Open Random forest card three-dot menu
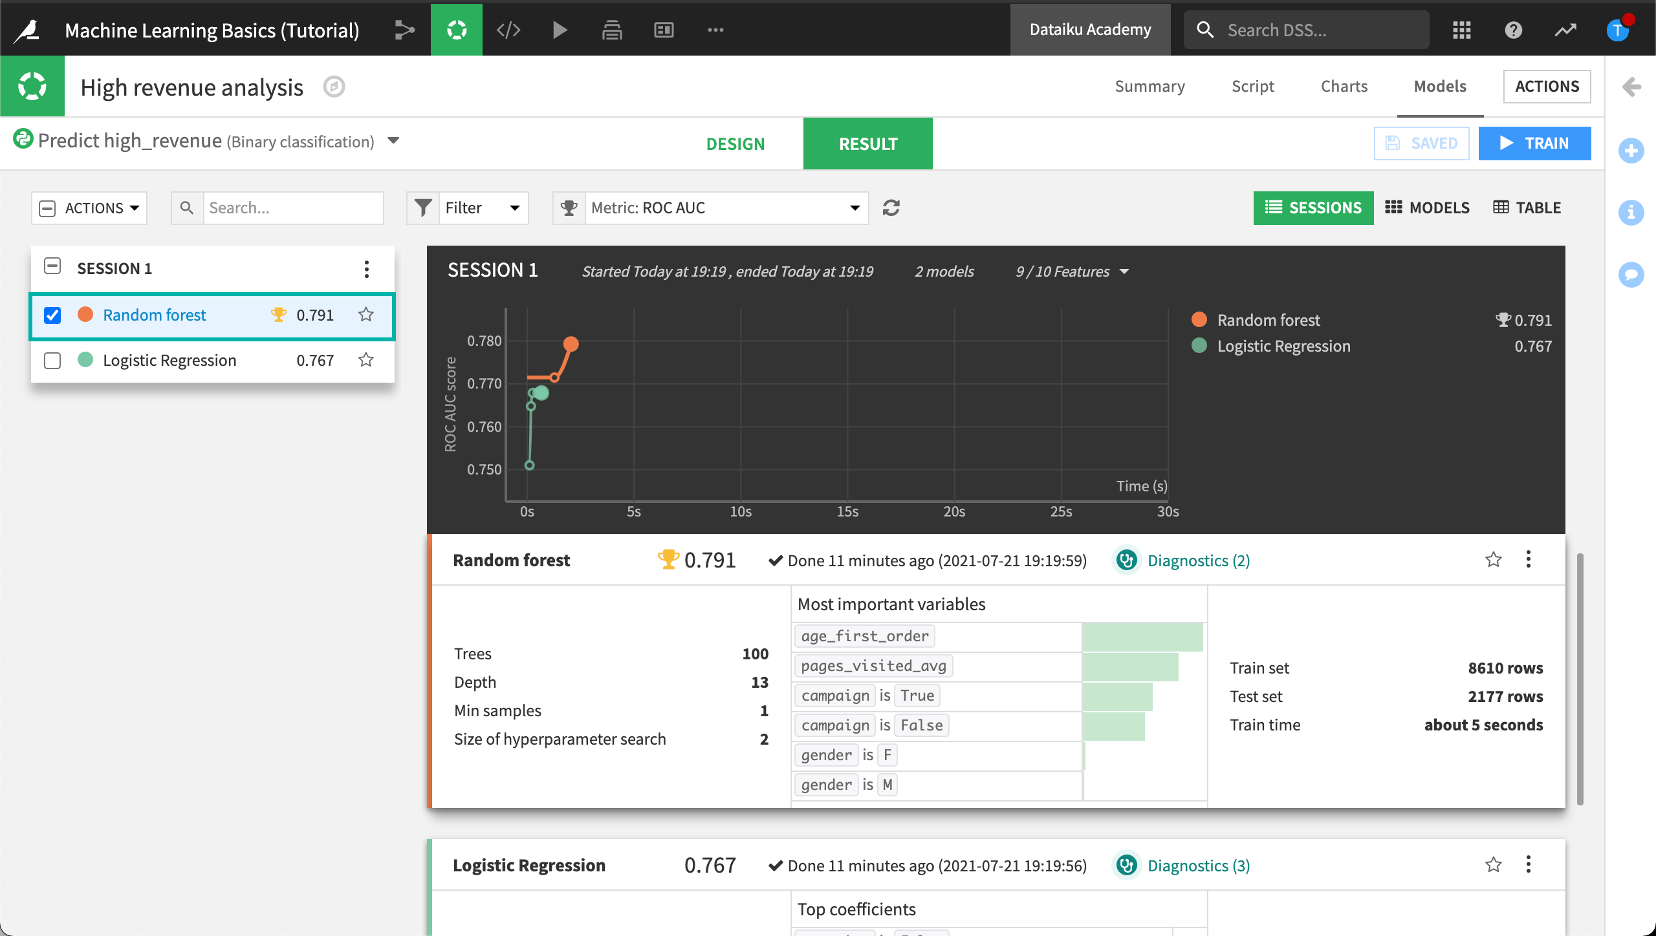The width and height of the screenshot is (1656, 936). [1529, 560]
